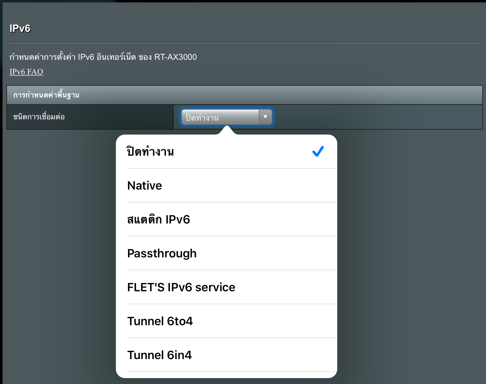
Task: Click the blue checkmark beside ปิดทำงาน
Action: point(318,151)
